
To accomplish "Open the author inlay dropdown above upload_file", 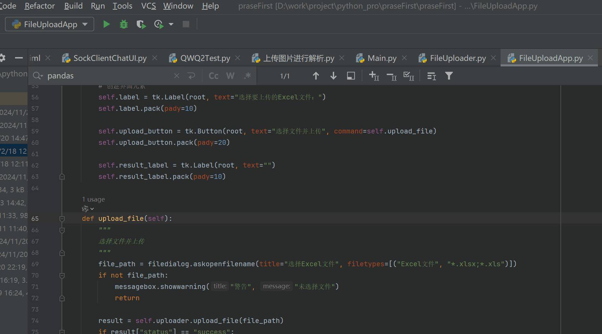I will tap(88, 208).
